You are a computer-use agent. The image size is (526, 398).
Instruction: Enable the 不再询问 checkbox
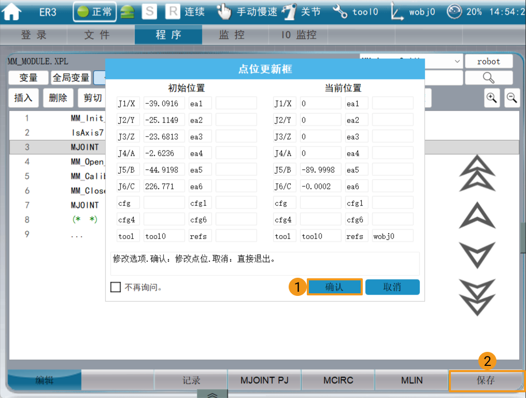(x=116, y=287)
